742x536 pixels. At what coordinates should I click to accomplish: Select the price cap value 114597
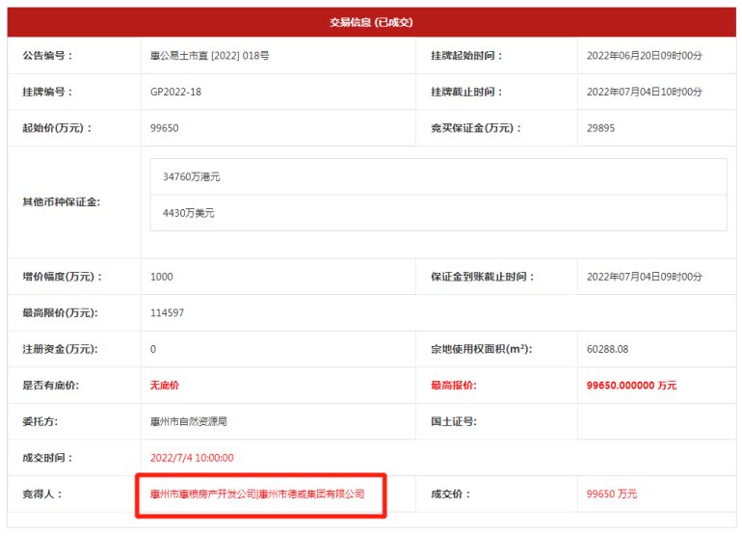(167, 313)
